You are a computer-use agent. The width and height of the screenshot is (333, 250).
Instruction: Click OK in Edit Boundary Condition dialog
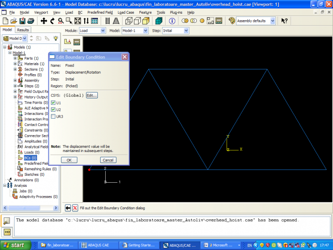click(x=69, y=160)
